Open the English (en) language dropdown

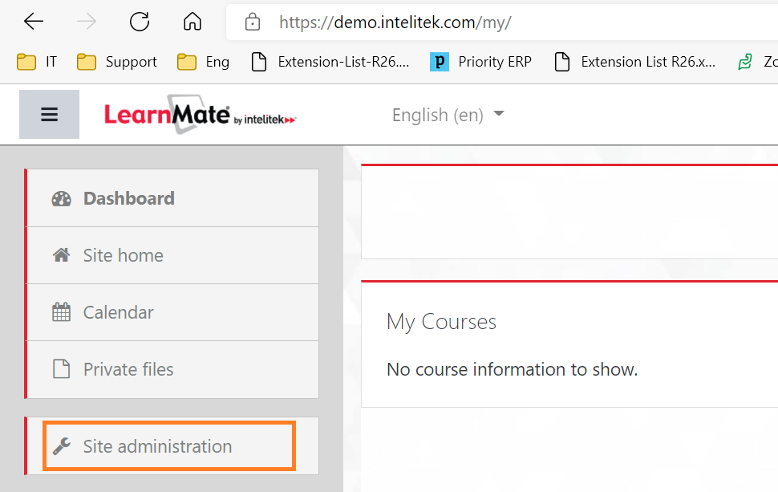(x=448, y=115)
